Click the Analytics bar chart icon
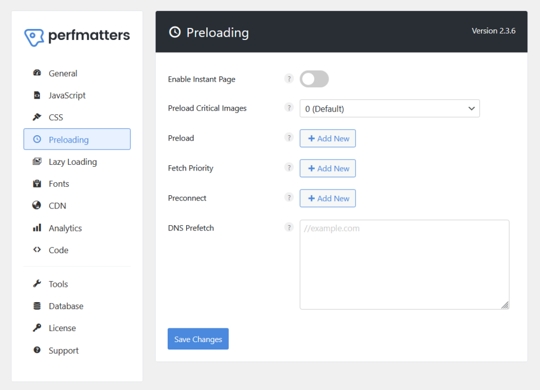Screen dimensions: 540x390 pos(37,228)
